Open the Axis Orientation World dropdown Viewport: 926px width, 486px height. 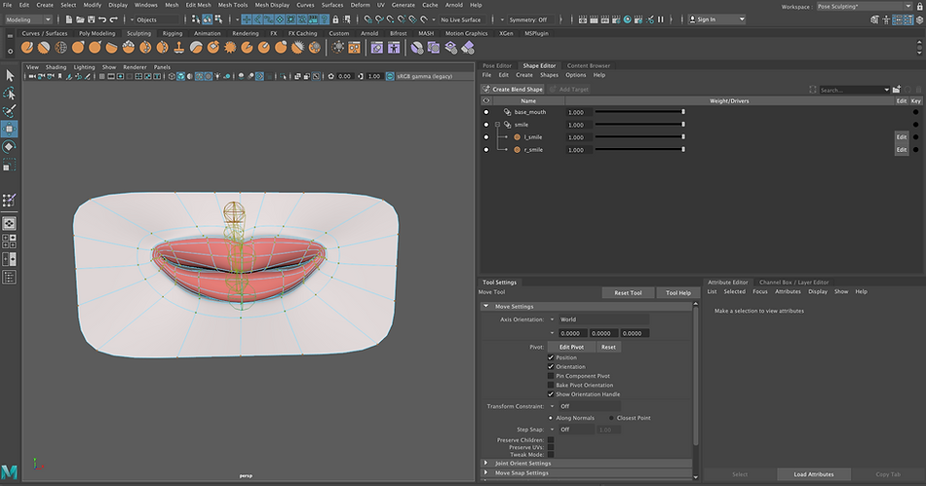tap(599, 319)
